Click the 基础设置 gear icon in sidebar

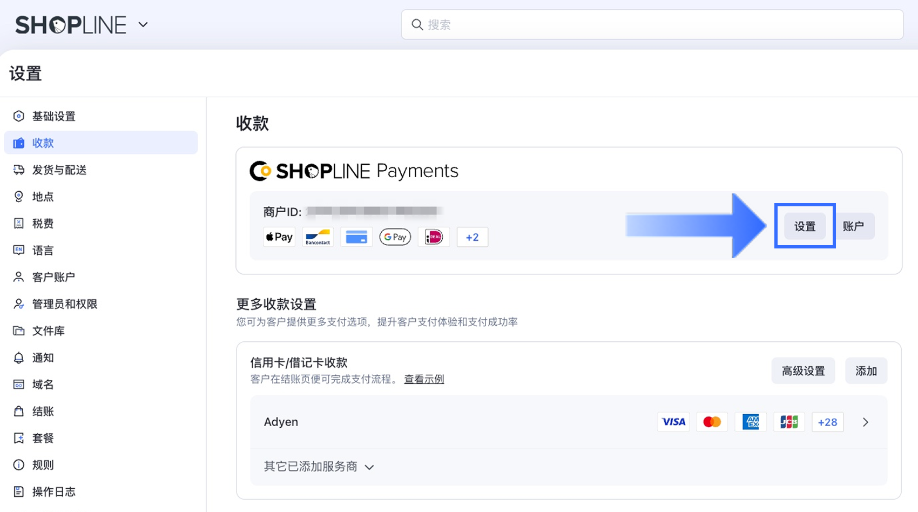[18, 116]
